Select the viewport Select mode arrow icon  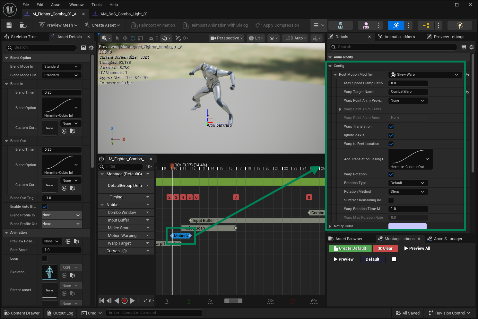coord(117,38)
